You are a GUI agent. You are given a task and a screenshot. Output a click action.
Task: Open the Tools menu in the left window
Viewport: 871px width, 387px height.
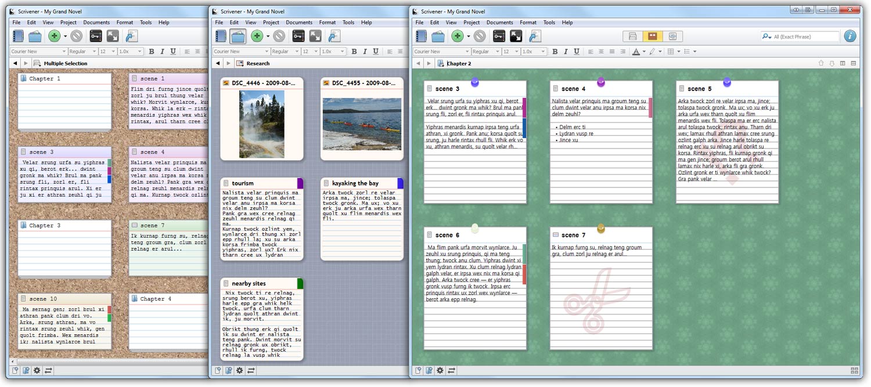pos(146,23)
